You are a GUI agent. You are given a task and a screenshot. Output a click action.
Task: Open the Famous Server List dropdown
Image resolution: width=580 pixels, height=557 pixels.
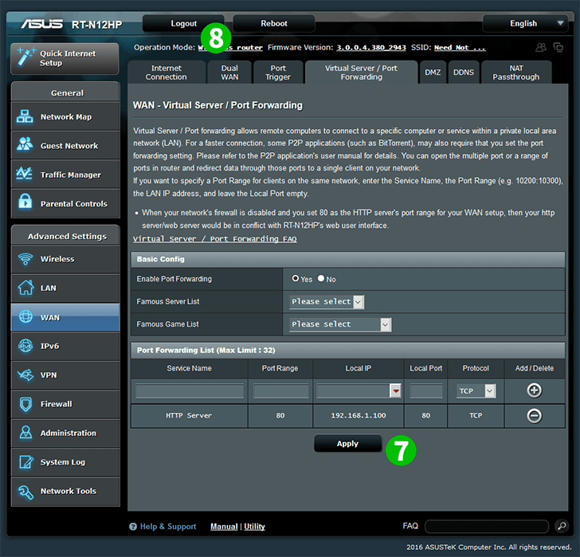pyautogui.click(x=327, y=302)
